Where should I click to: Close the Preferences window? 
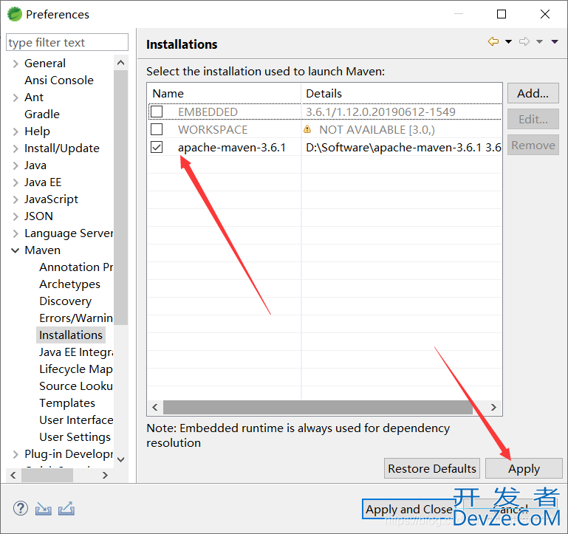(545, 14)
